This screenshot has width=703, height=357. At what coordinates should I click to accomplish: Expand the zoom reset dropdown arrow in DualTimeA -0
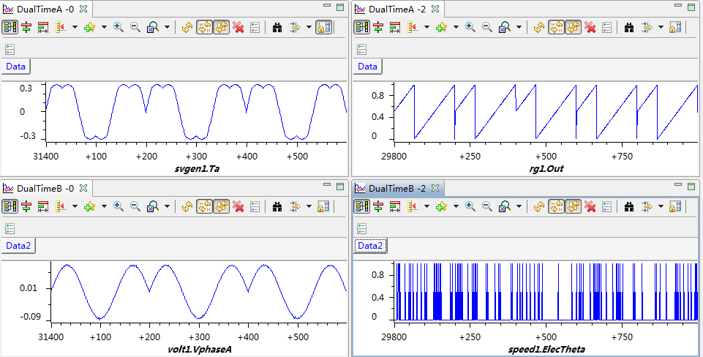point(168,27)
